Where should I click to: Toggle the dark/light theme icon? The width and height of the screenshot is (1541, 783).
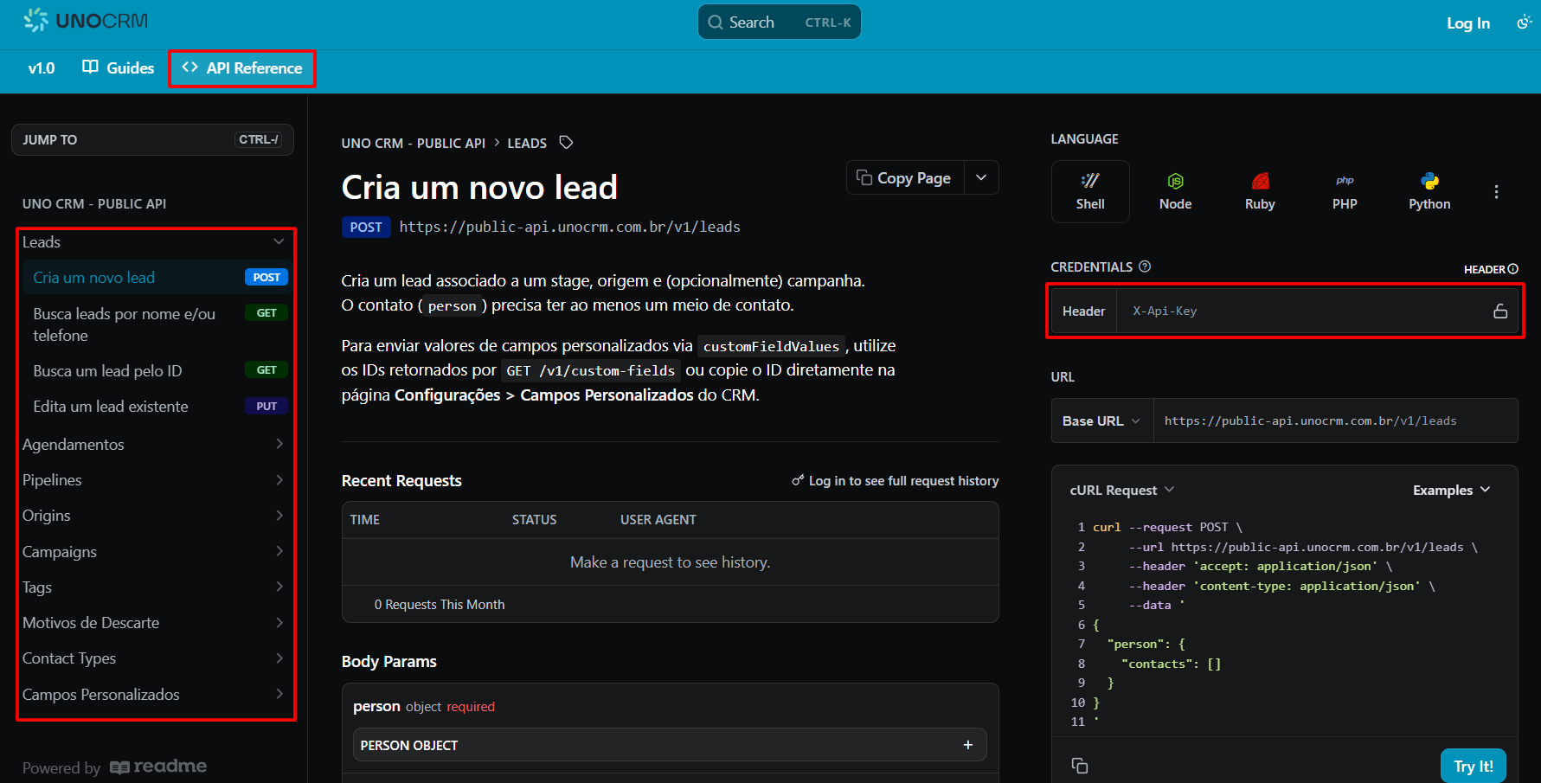point(1524,22)
